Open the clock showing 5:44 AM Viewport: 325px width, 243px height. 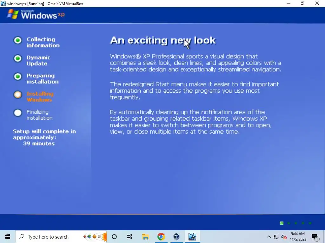pyautogui.click(x=298, y=237)
